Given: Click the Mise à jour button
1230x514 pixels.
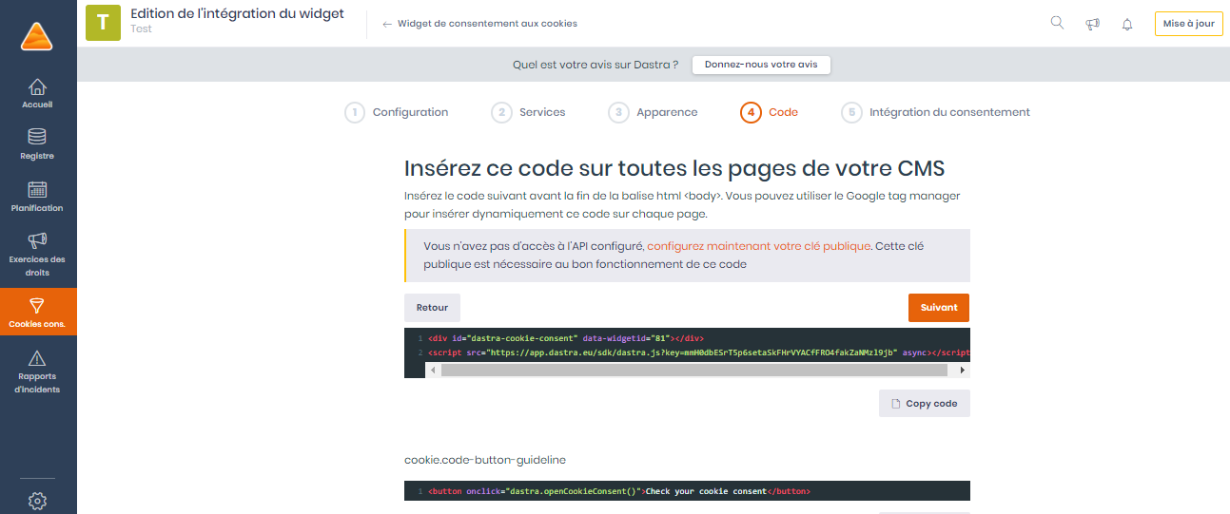Looking at the screenshot, I should coord(1188,24).
